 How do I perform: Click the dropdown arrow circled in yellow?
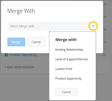tap(93, 26)
